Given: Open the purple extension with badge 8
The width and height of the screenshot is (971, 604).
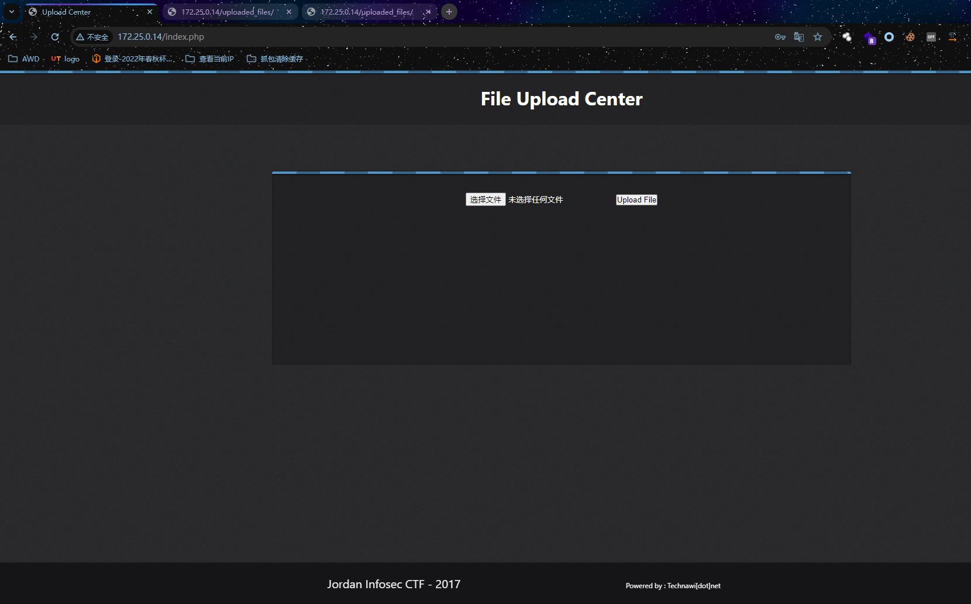Looking at the screenshot, I should (x=869, y=37).
